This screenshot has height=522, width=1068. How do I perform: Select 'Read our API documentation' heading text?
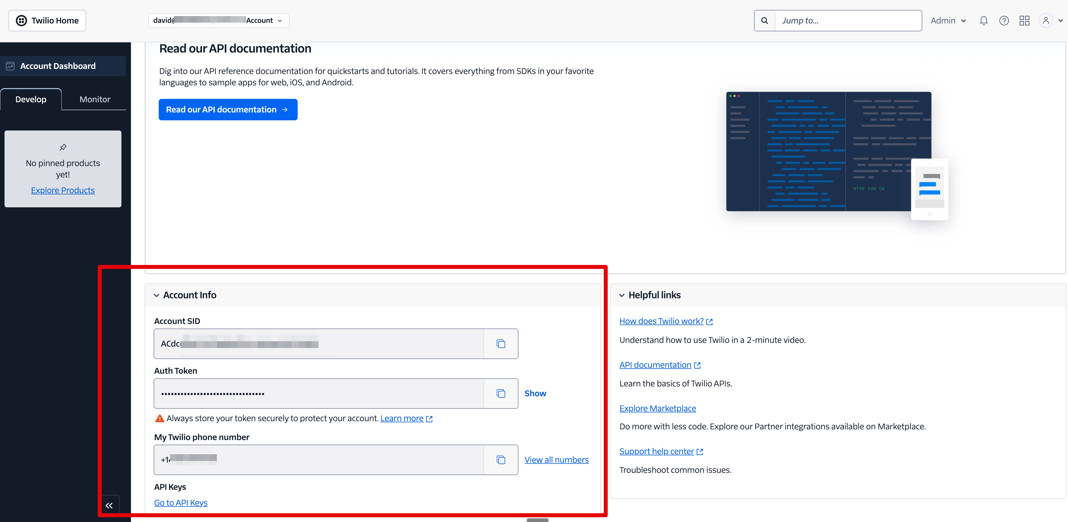235,49
